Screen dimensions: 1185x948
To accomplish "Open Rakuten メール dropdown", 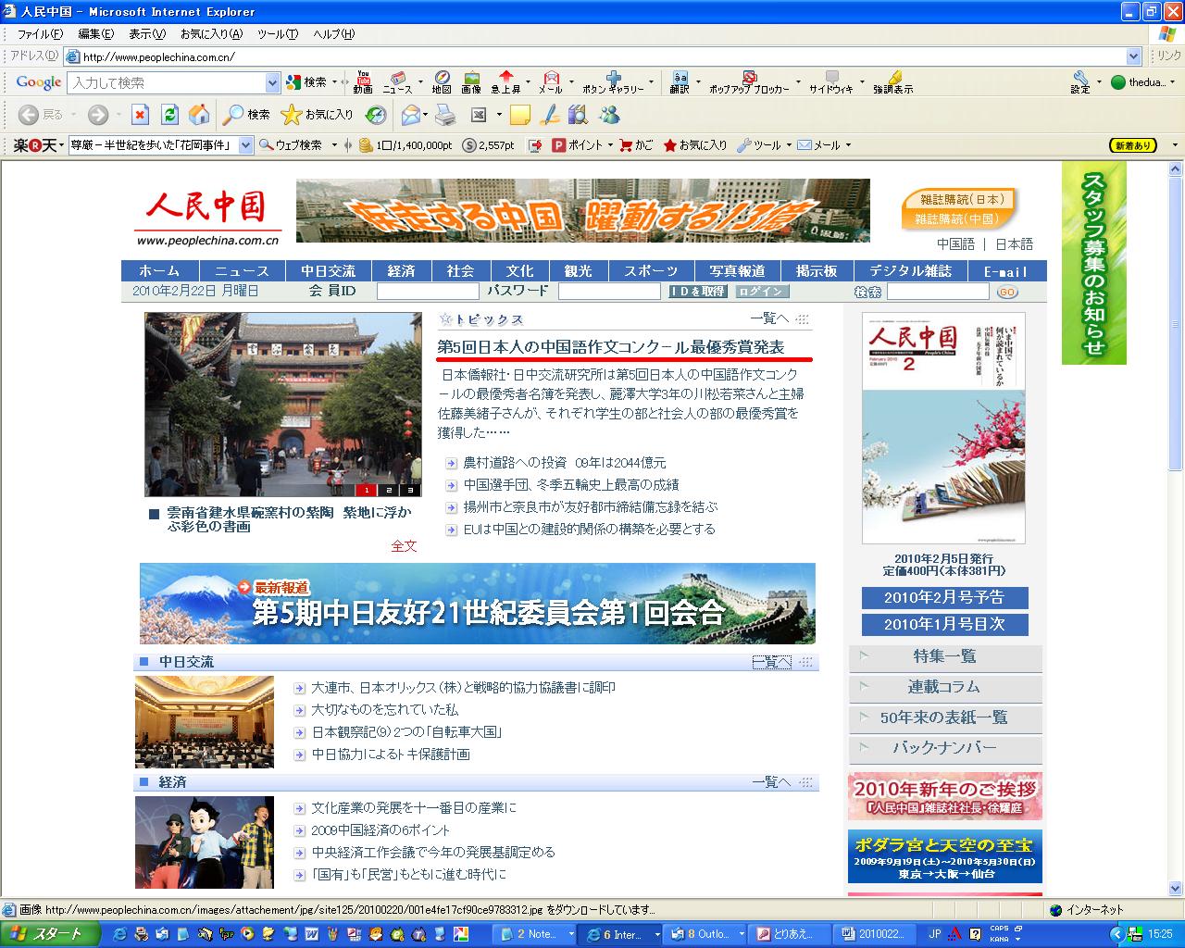I will [847, 145].
